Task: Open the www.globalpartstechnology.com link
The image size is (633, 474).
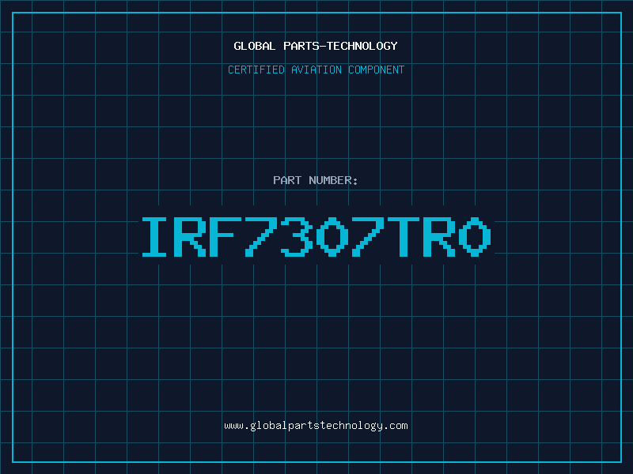Action: point(316,426)
